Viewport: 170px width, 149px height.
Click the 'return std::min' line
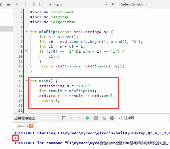82,66
